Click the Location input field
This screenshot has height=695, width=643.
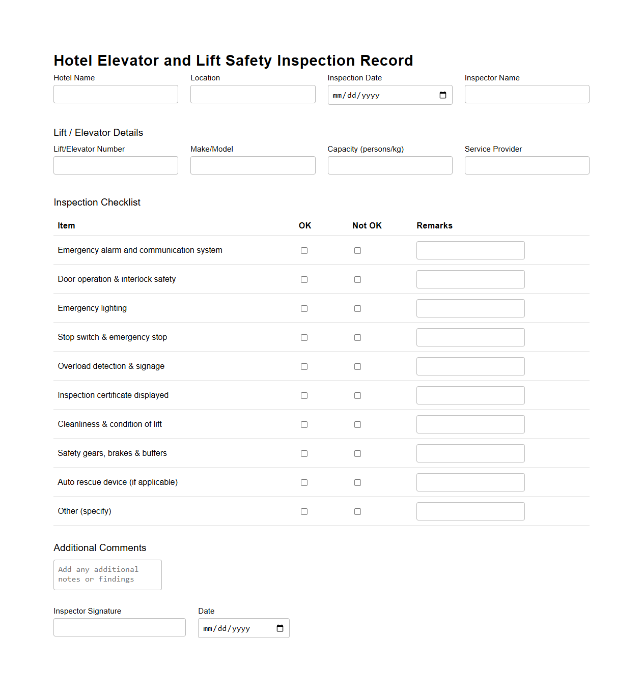click(x=253, y=94)
